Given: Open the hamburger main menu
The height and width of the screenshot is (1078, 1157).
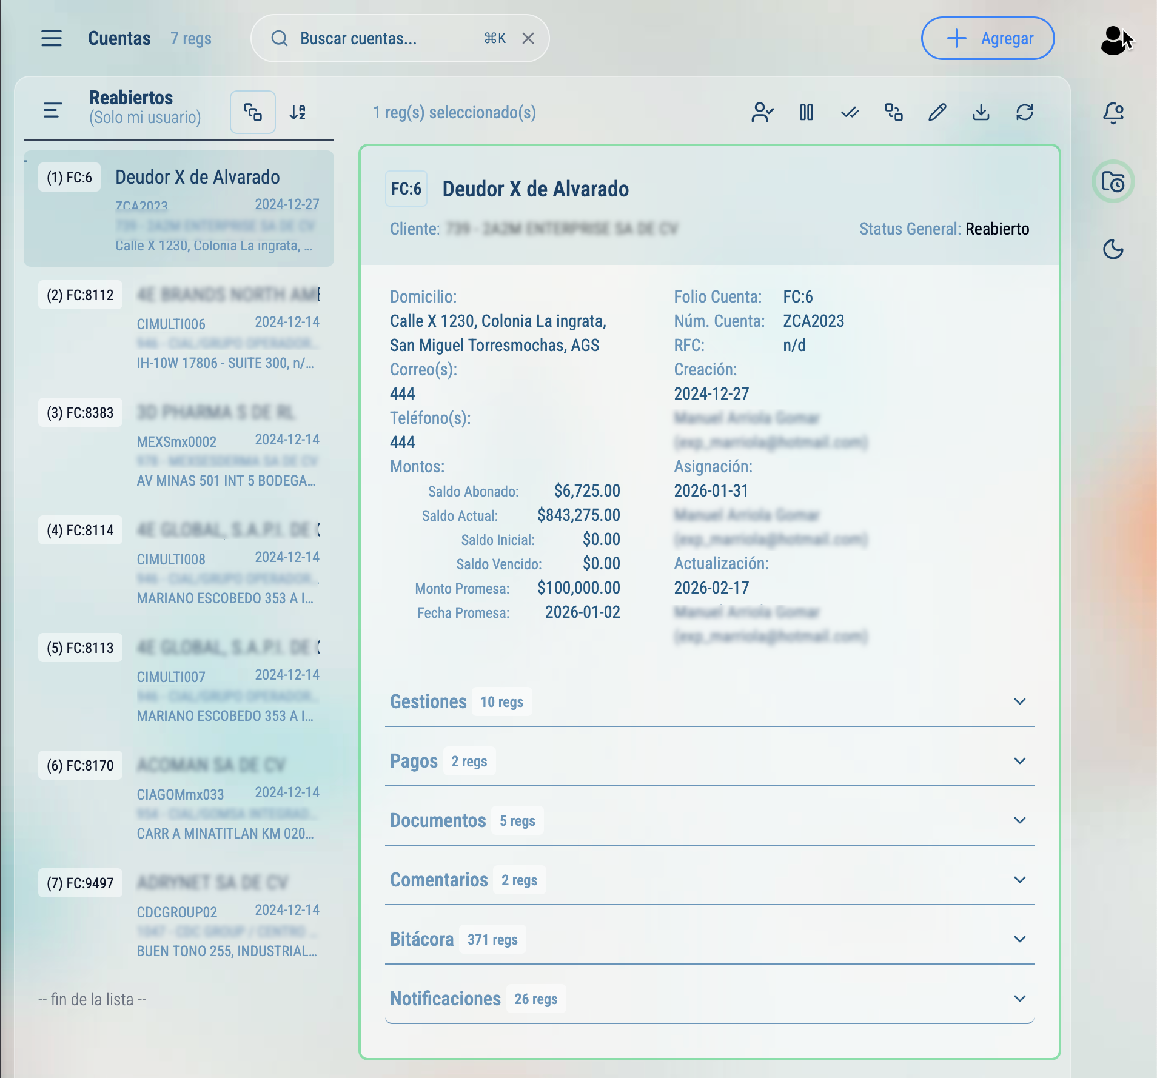Looking at the screenshot, I should tap(52, 38).
